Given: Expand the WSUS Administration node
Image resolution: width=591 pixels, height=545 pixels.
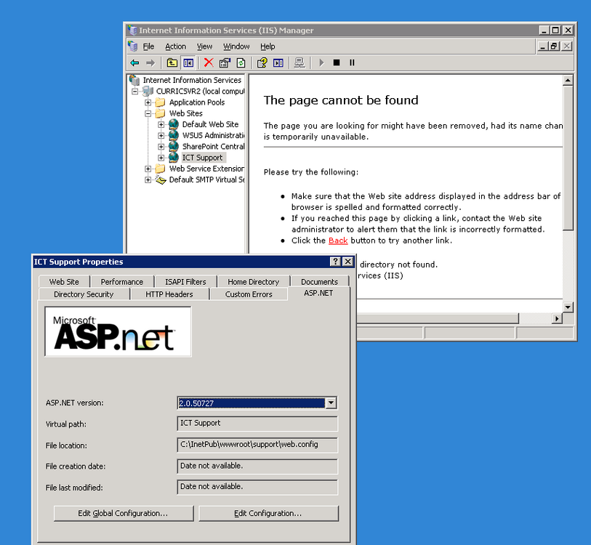Looking at the screenshot, I should [x=161, y=135].
